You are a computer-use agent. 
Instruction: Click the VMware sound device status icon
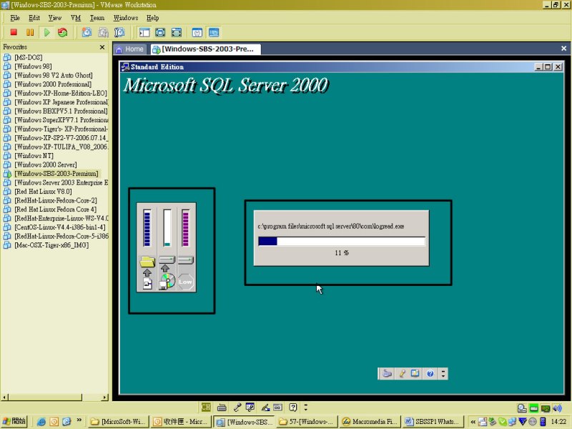[x=557, y=408]
